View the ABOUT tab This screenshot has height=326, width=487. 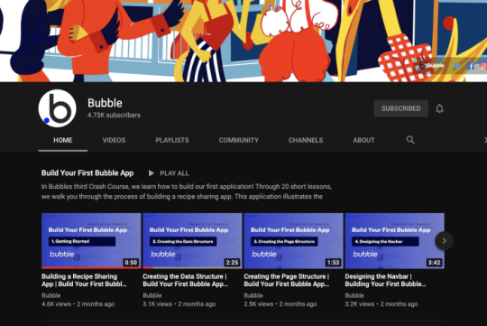pos(363,140)
